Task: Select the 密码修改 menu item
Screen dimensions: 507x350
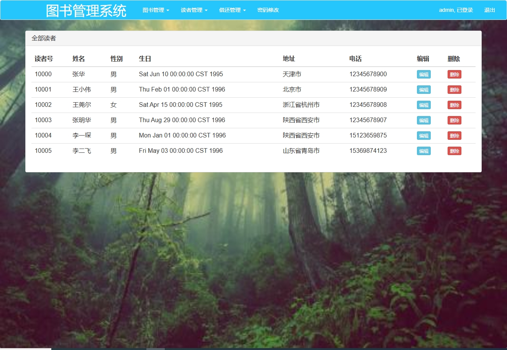Action: [x=268, y=10]
